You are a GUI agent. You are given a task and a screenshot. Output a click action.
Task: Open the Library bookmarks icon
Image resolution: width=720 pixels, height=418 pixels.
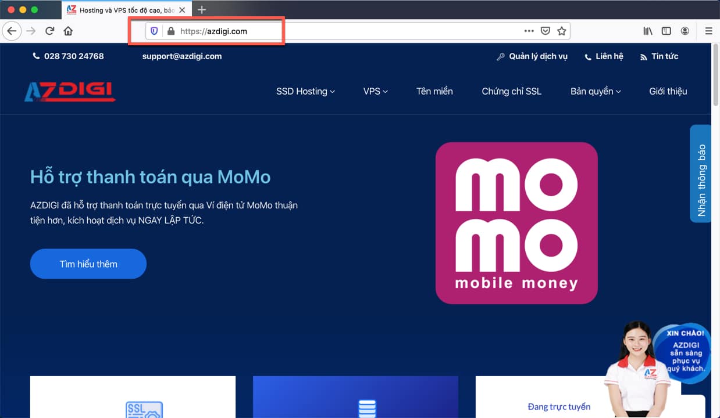[x=648, y=31]
